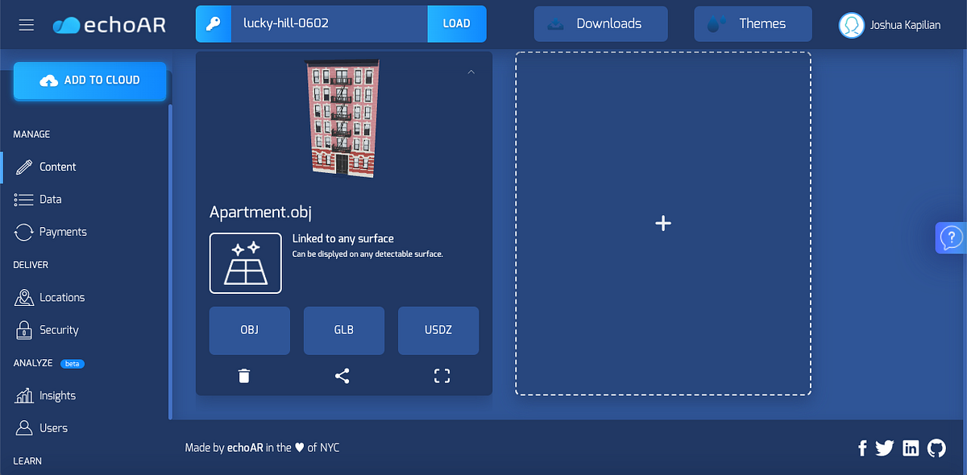The width and height of the screenshot is (967, 475).
Task: Open fullscreen preview of Apartment.obj
Action: [441, 375]
